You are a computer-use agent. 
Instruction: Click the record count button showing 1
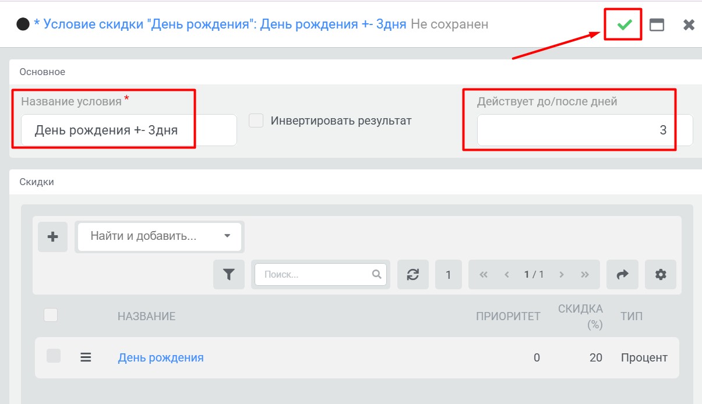(x=448, y=275)
